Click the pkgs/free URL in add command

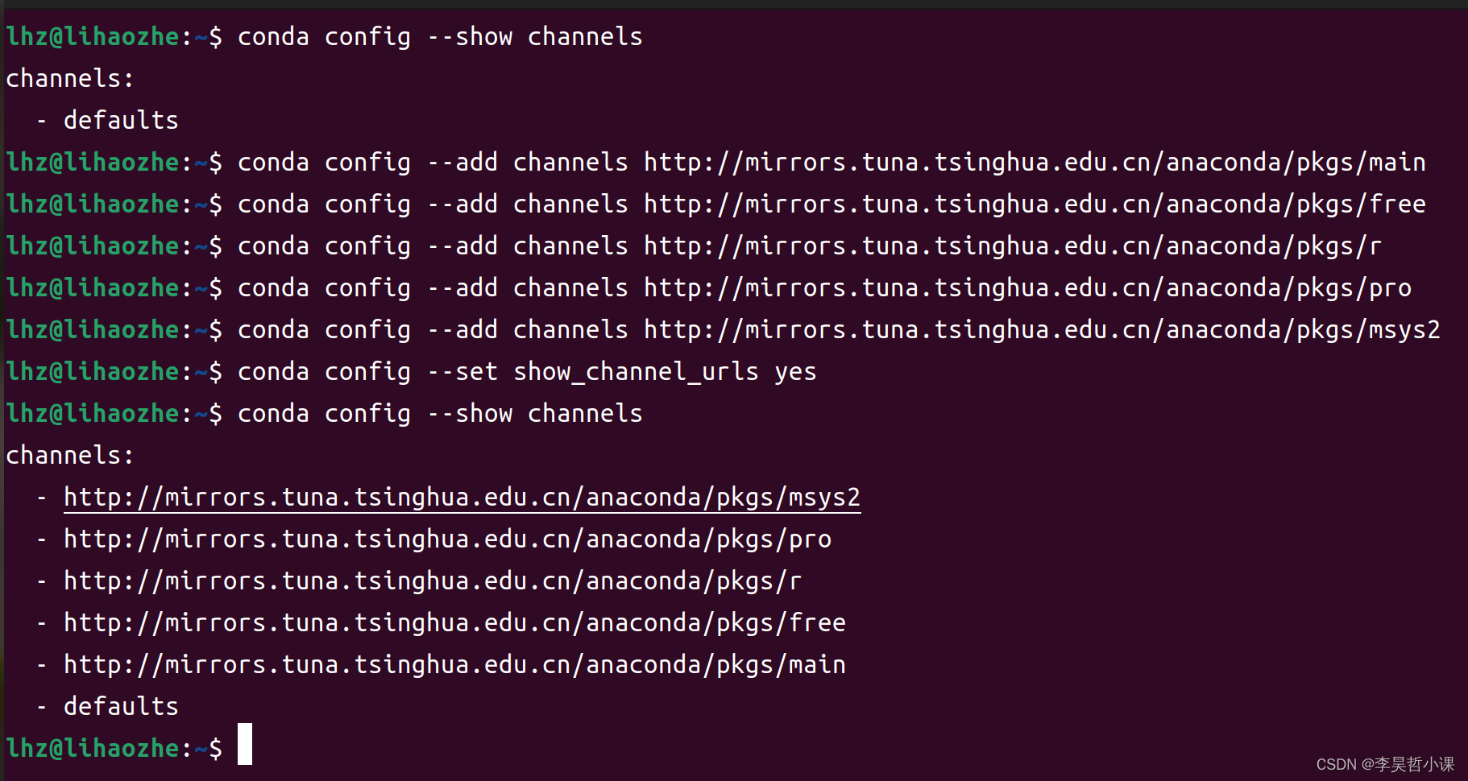(x=1035, y=205)
